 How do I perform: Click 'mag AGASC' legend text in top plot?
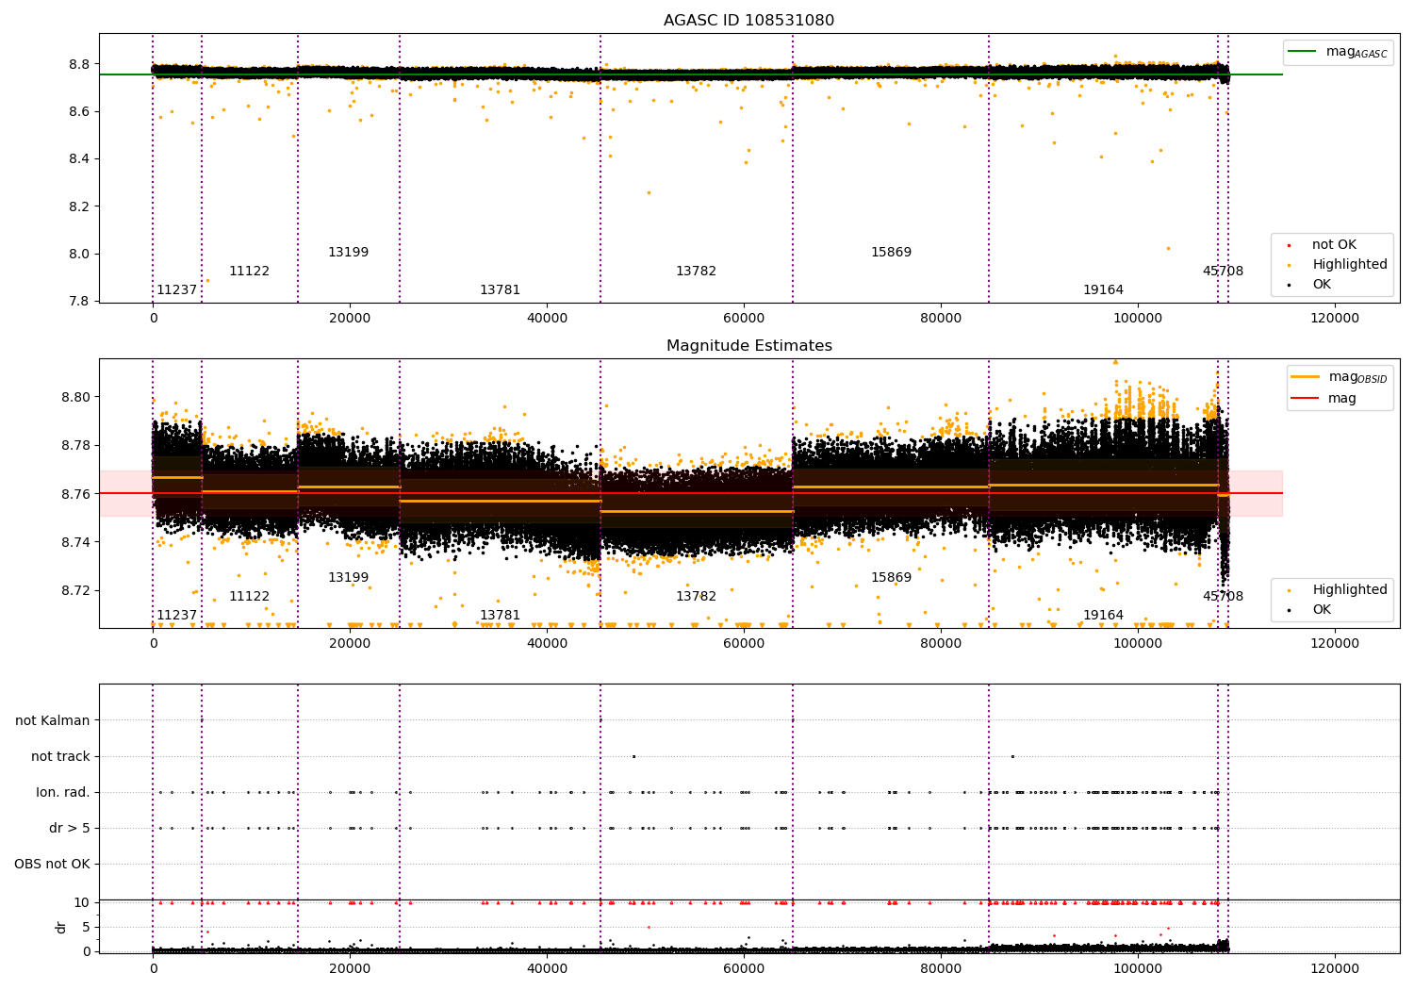coord(1356,53)
